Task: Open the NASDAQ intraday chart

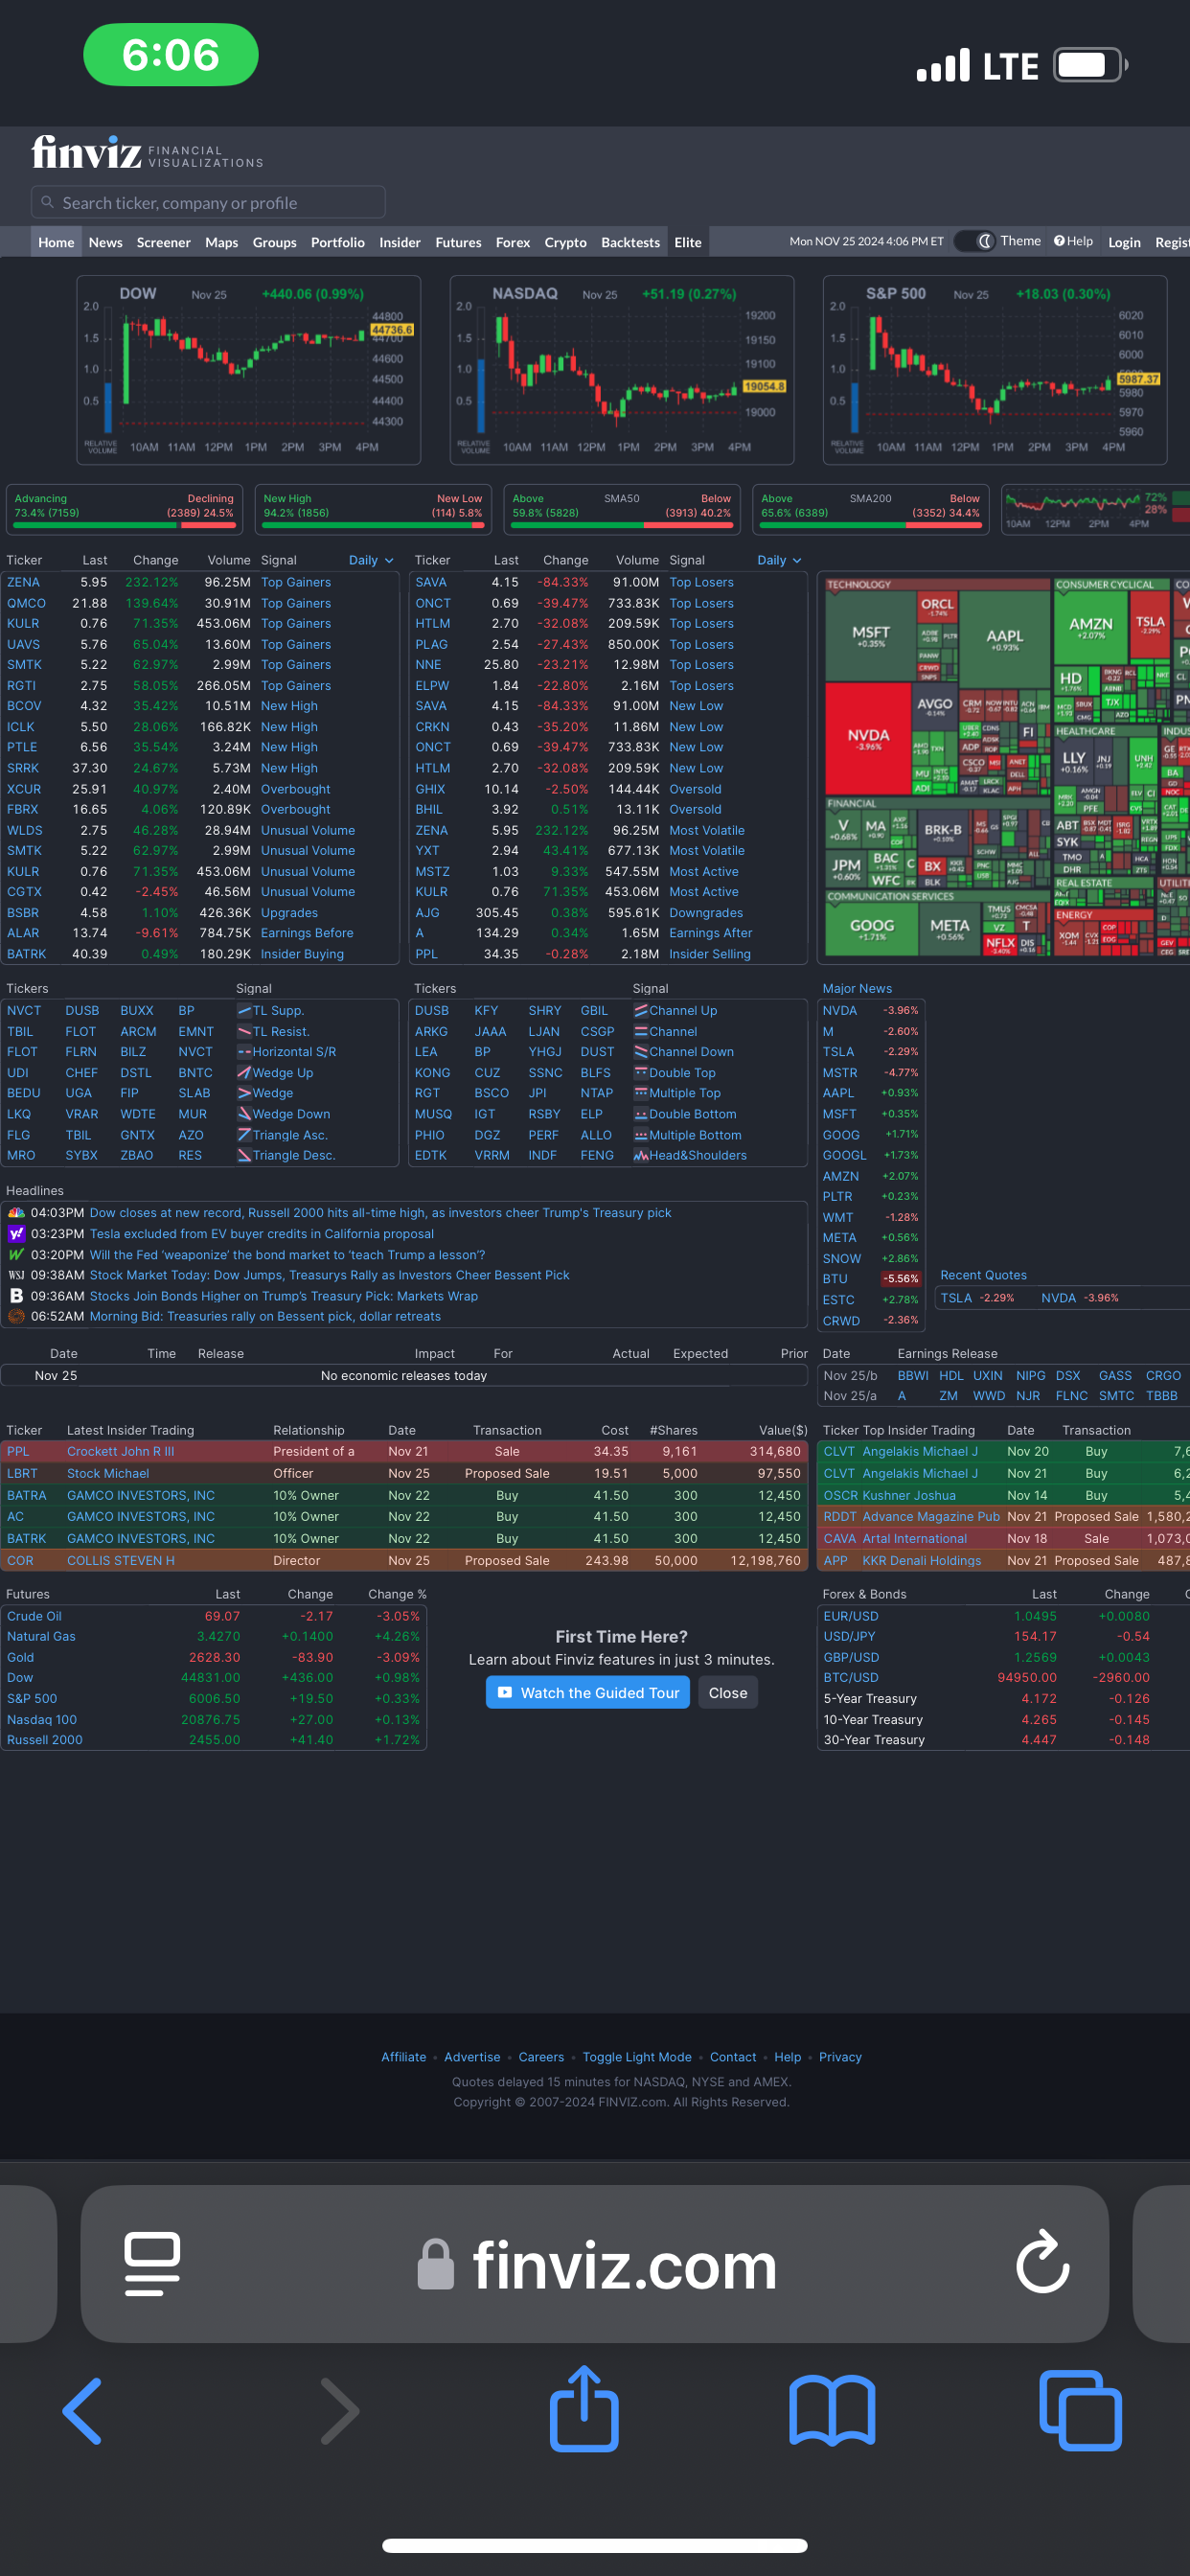Action: click(x=621, y=370)
